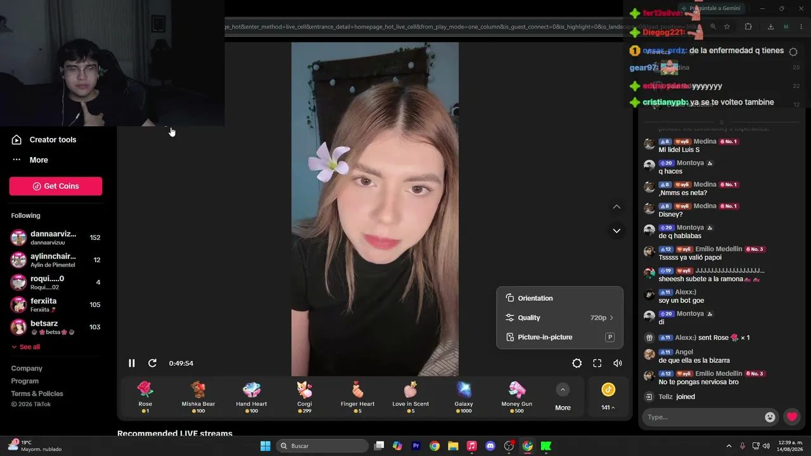The image size is (811, 456).
Task: Open betsarz following account
Action: (56, 327)
